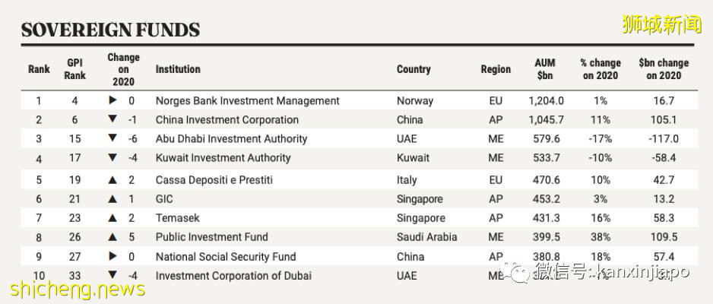Viewport: 713px width, 304px height.
Task: Click the SOVEREIGN FUNDS title
Action: 111,30
